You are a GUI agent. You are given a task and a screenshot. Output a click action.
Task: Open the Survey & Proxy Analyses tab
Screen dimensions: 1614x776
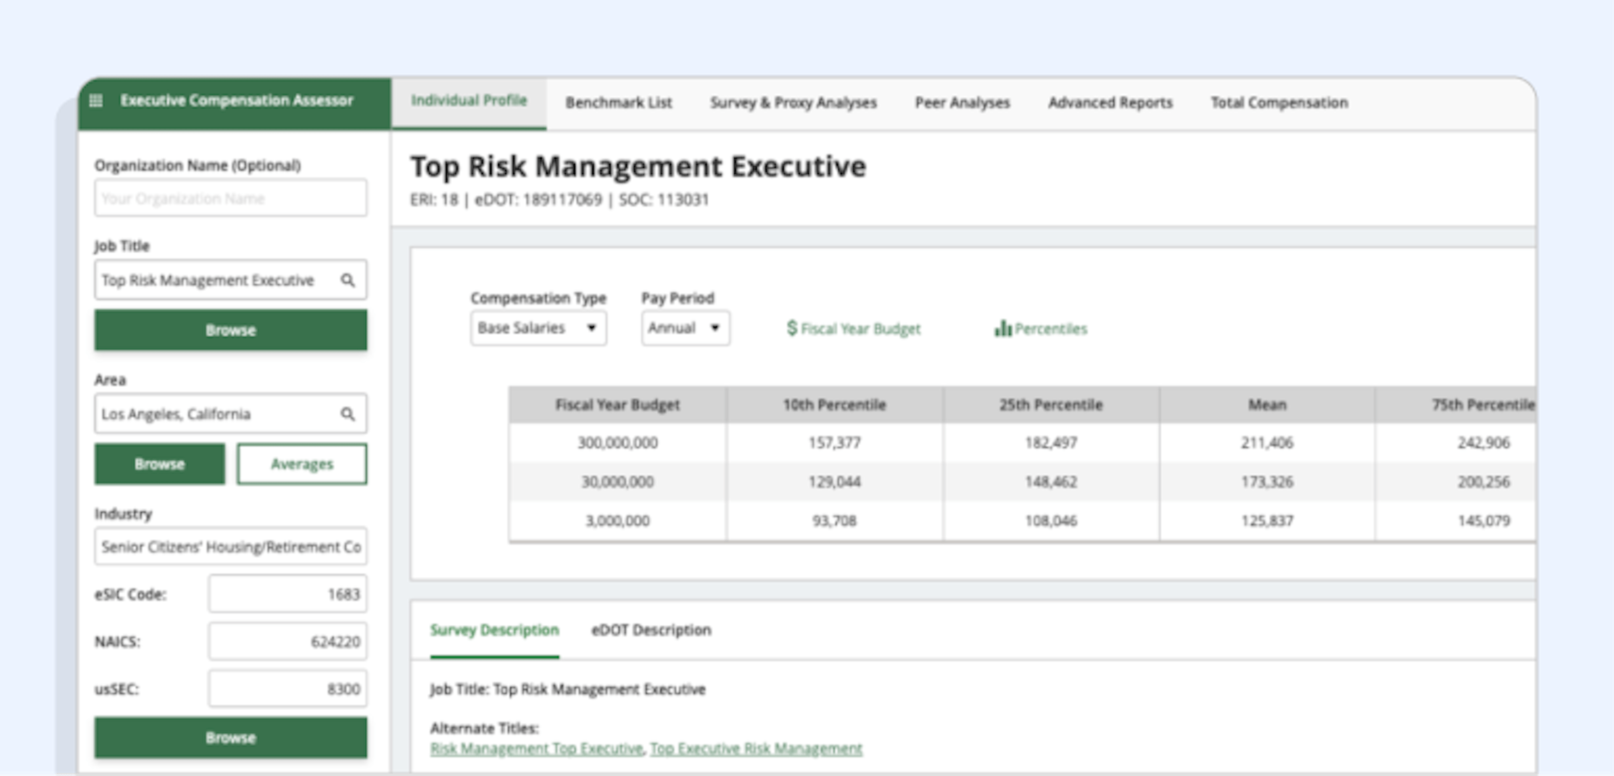793,102
